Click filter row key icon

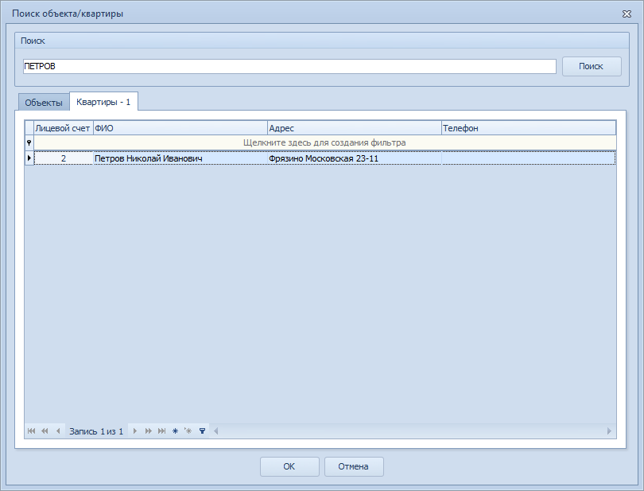(x=29, y=142)
